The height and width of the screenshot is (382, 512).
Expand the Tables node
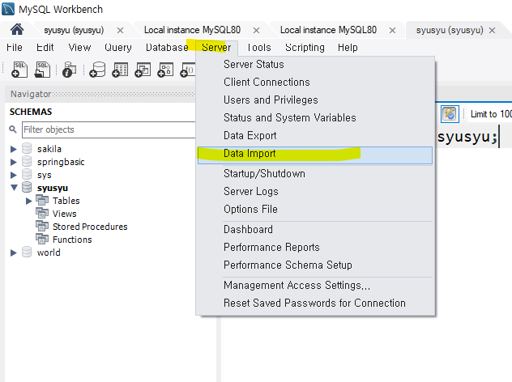(28, 201)
